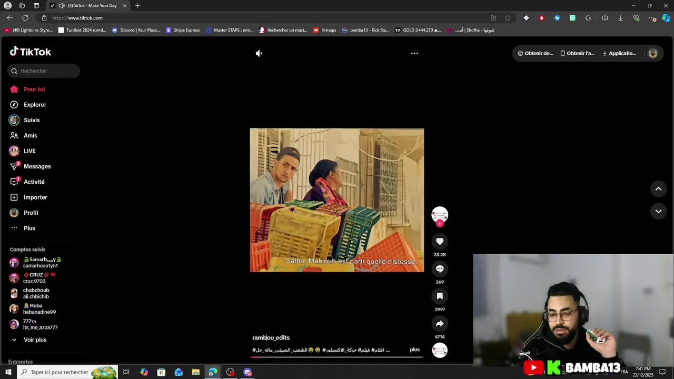Seek on the video progress bar
Image resolution: width=674 pixels, height=379 pixels.
pos(336,357)
